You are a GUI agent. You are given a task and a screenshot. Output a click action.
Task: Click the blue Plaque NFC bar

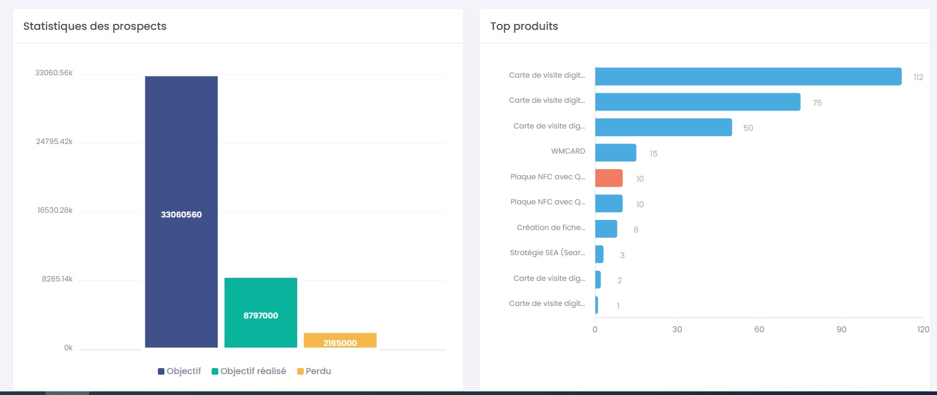(609, 204)
